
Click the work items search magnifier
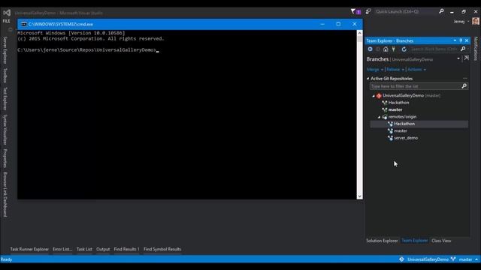pyautogui.click(x=463, y=49)
